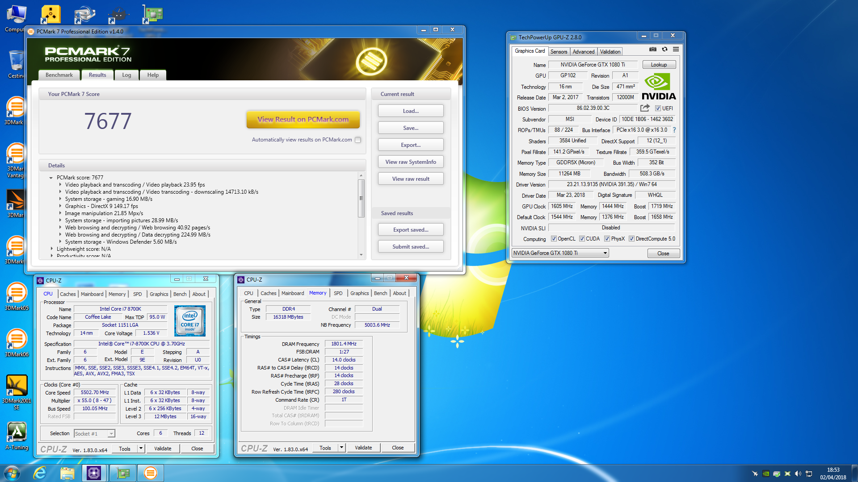858x482 pixels.
Task: Switch to GPU-Z taskbar button
Action: 123,473
